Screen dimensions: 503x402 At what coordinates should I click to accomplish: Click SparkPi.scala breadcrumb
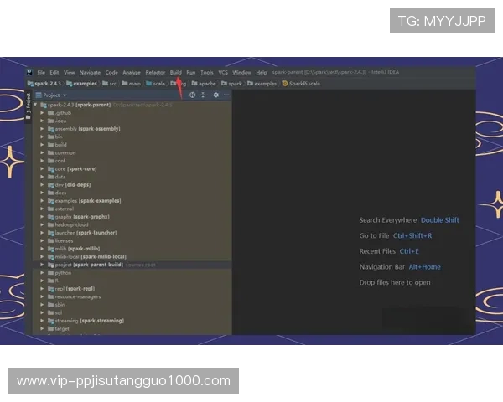click(x=301, y=84)
